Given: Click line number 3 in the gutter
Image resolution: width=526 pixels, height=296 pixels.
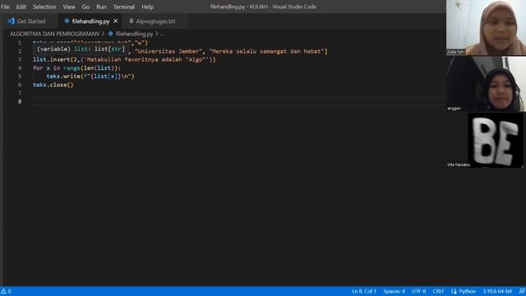Looking at the screenshot, I should point(20,59).
